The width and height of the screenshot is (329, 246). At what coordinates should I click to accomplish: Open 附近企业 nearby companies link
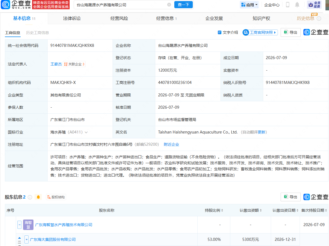pos(171,144)
